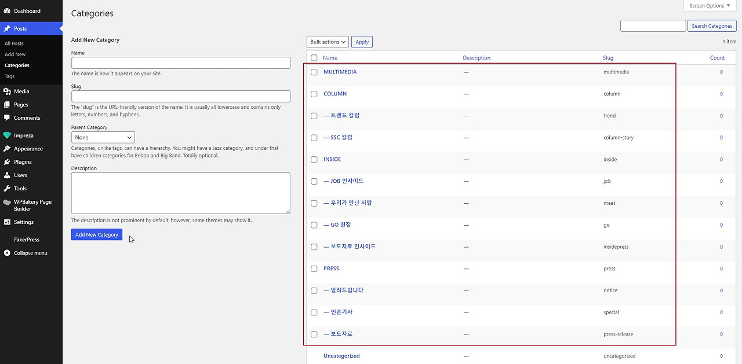Click the count for press-release row
The width and height of the screenshot is (742, 364).
(x=721, y=334)
